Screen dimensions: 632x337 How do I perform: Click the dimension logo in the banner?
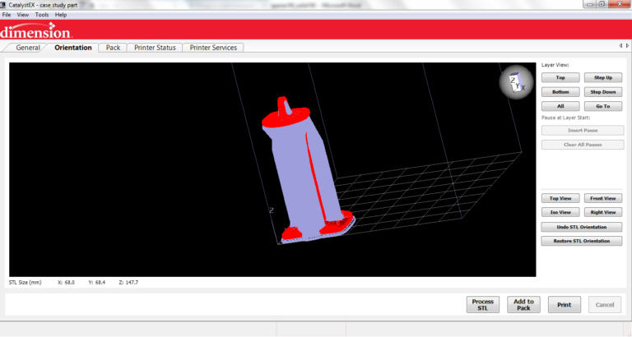(x=36, y=30)
